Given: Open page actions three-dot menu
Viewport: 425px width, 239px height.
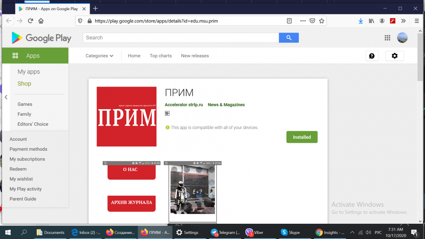Looking at the screenshot, I should pyautogui.click(x=303, y=21).
